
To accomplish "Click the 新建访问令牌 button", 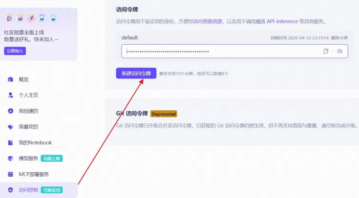I will [136, 73].
